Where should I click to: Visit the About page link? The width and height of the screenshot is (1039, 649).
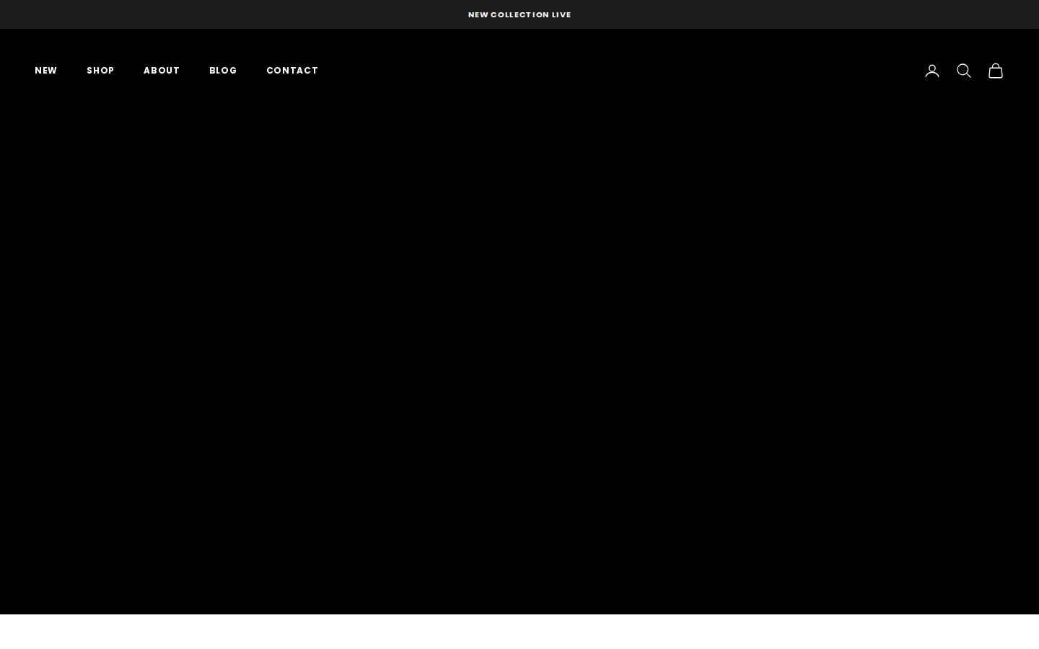pyautogui.click(x=162, y=71)
